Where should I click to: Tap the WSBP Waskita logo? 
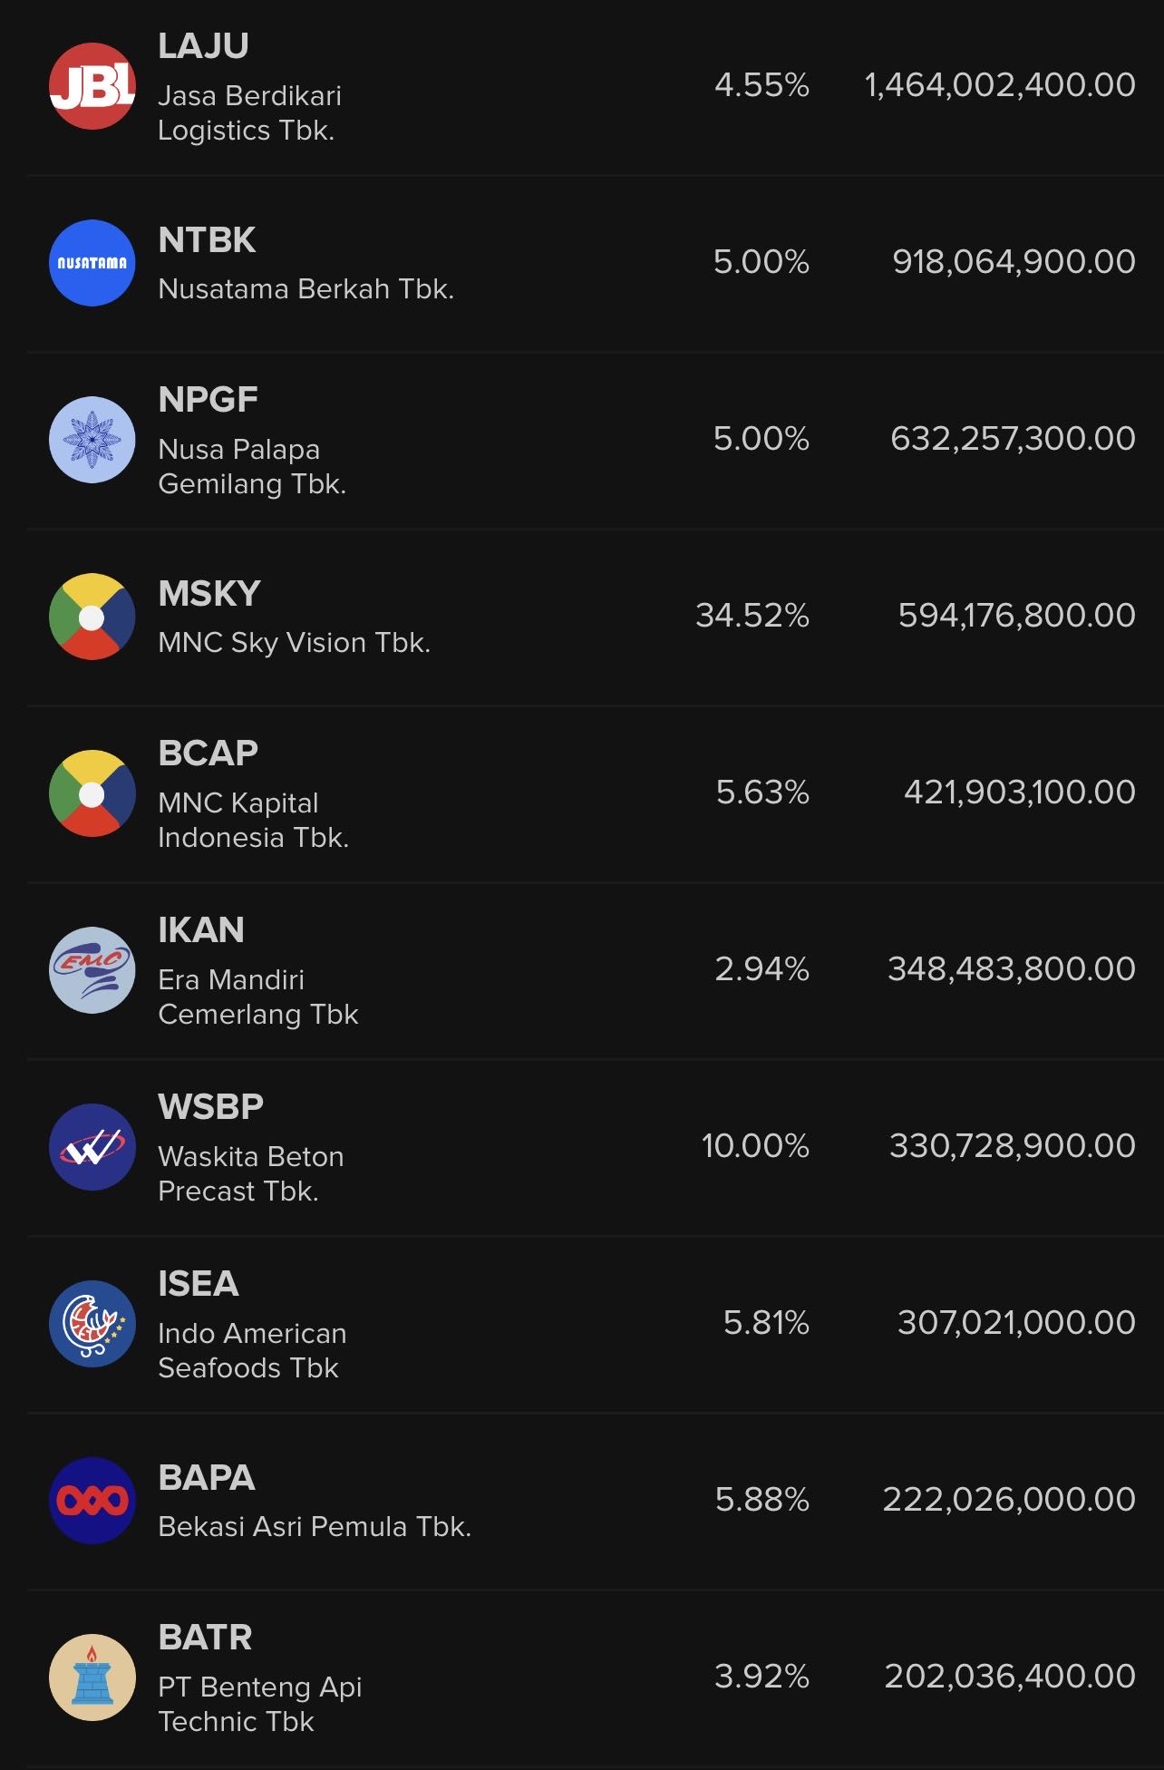pos(92,1147)
